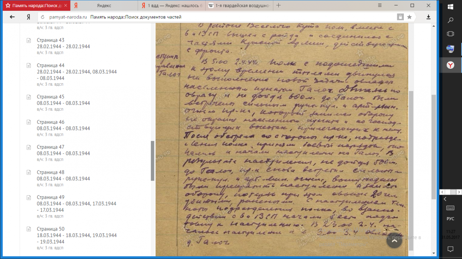
Task: Open the computer app on the taskbar
Action: (450, 49)
